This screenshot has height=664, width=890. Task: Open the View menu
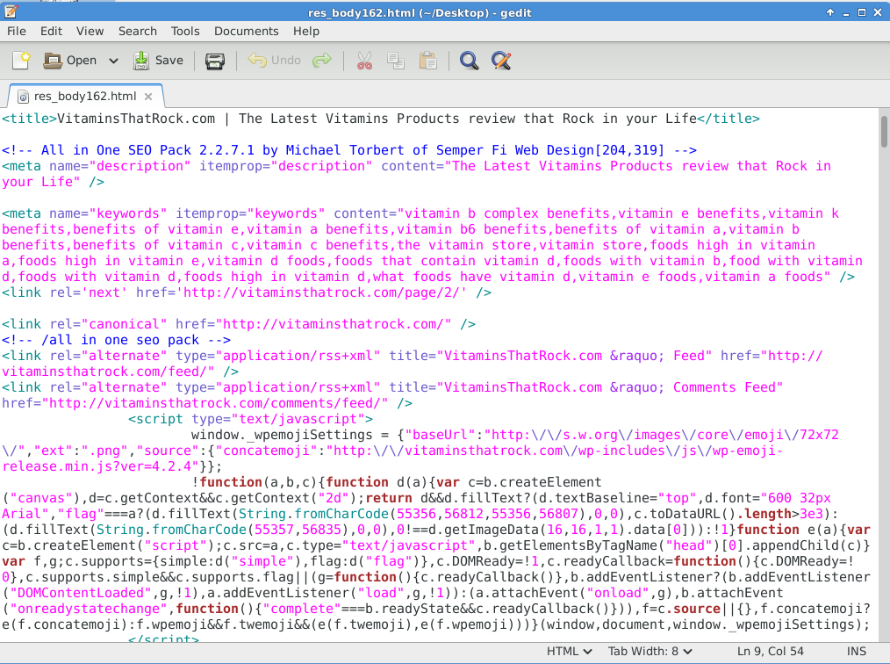click(90, 32)
